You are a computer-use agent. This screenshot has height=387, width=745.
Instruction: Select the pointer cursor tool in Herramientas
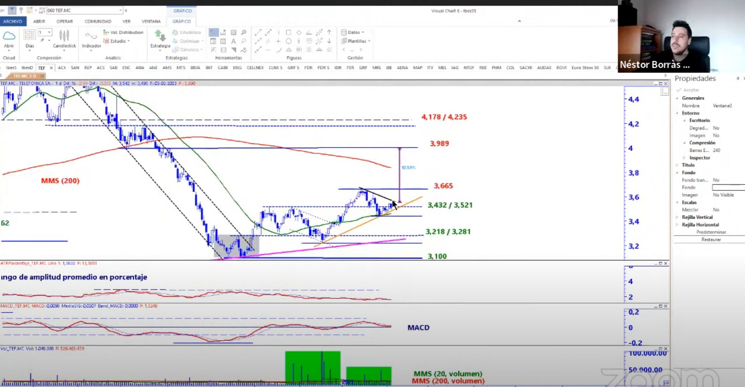point(213,33)
